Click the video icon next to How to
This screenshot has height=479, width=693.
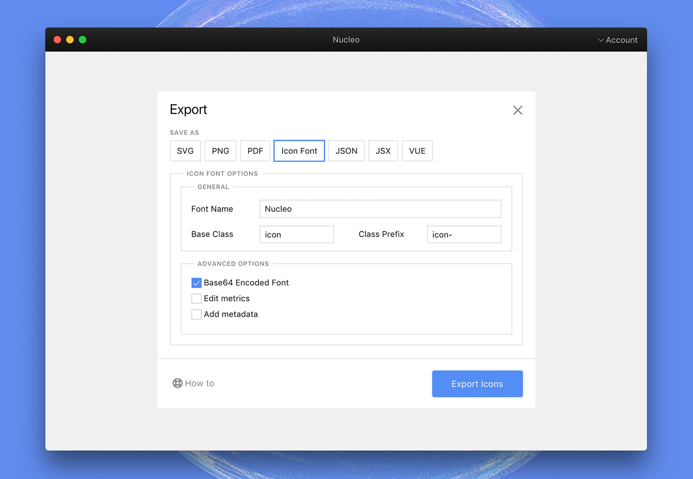click(x=177, y=383)
